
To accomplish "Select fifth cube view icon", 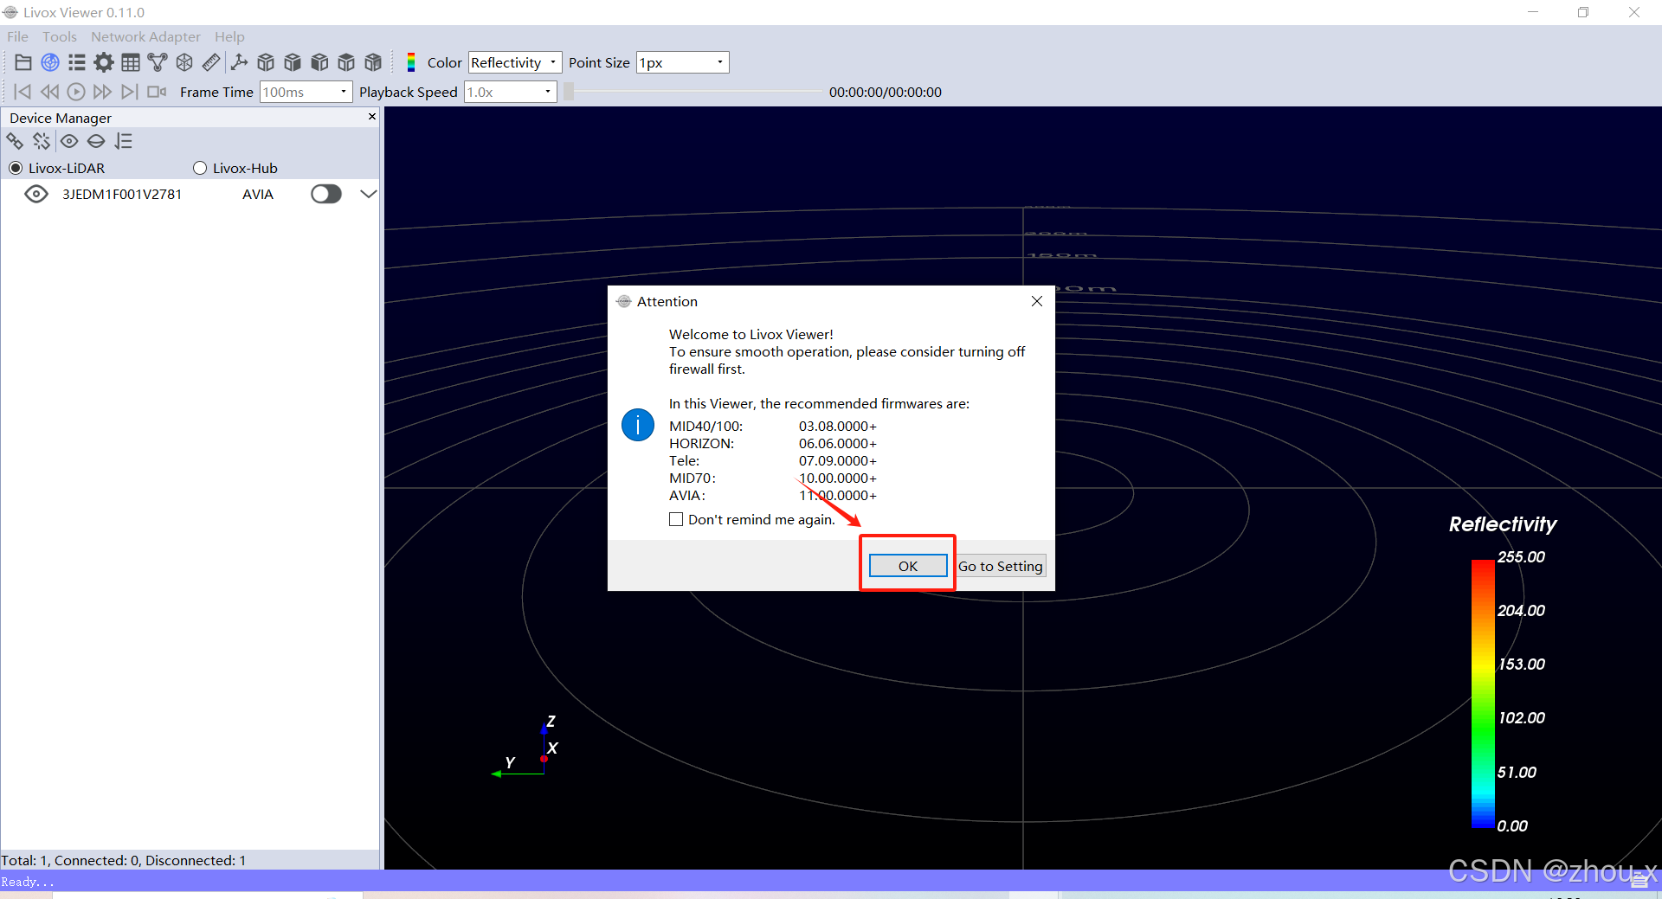I will coord(373,62).
